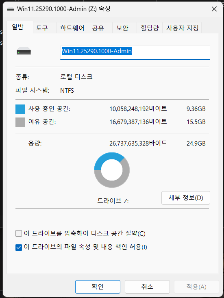Click the 10,058,248,192바이트 used value
224x298 pixels.
click(138, 109)
